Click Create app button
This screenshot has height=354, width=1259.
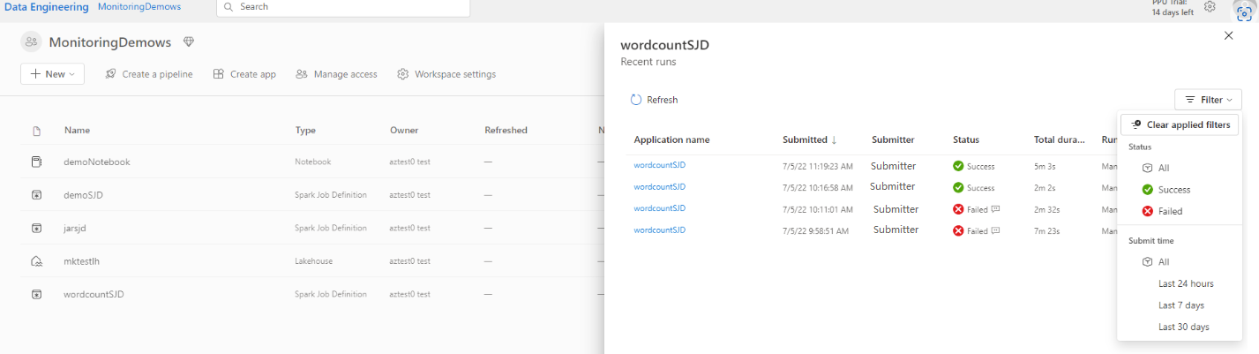pos(244,74)
